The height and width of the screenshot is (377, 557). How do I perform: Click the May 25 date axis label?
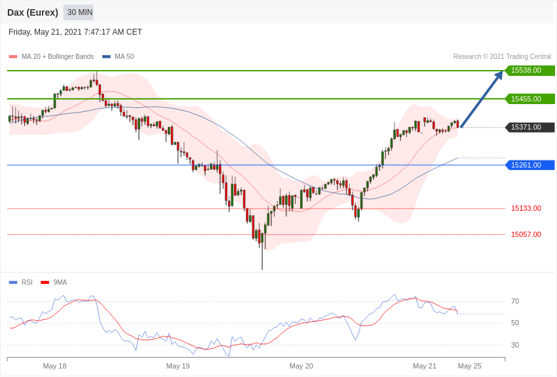470,366
